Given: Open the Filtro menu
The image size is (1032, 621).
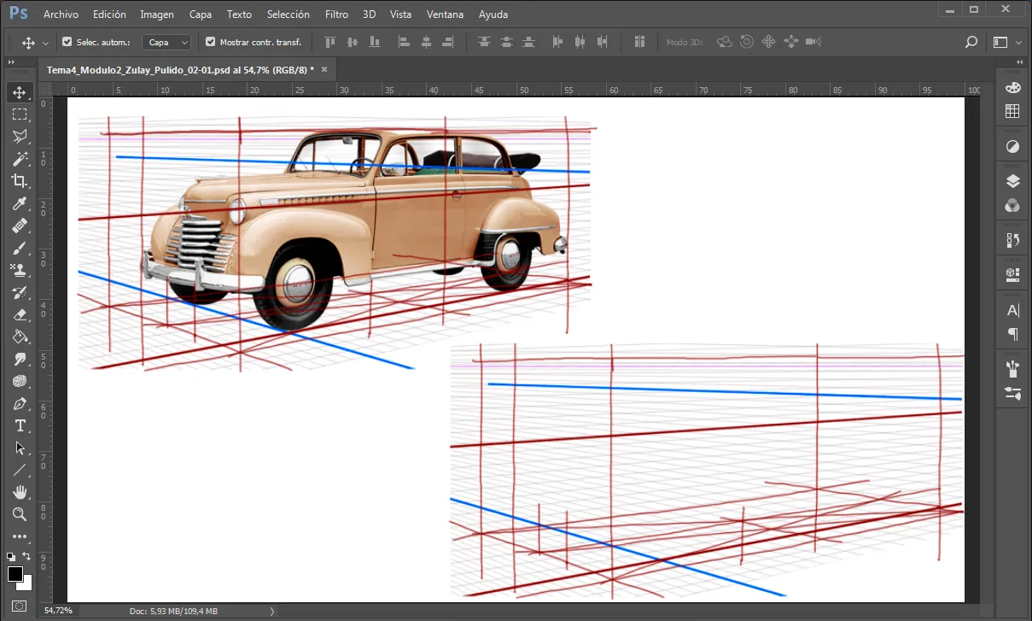Looking at the screenshot, I should coord(336,15).
